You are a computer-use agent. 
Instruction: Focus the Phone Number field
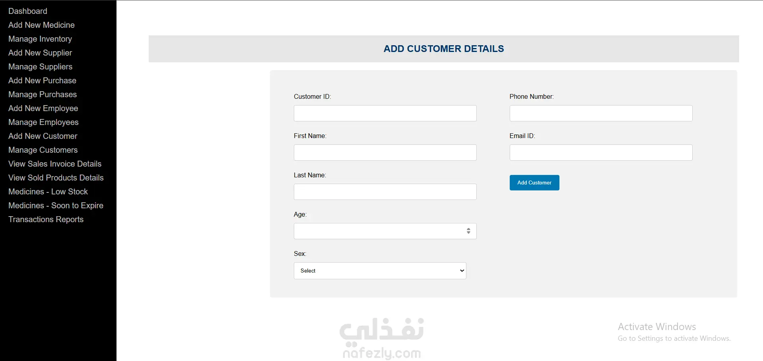601,113
